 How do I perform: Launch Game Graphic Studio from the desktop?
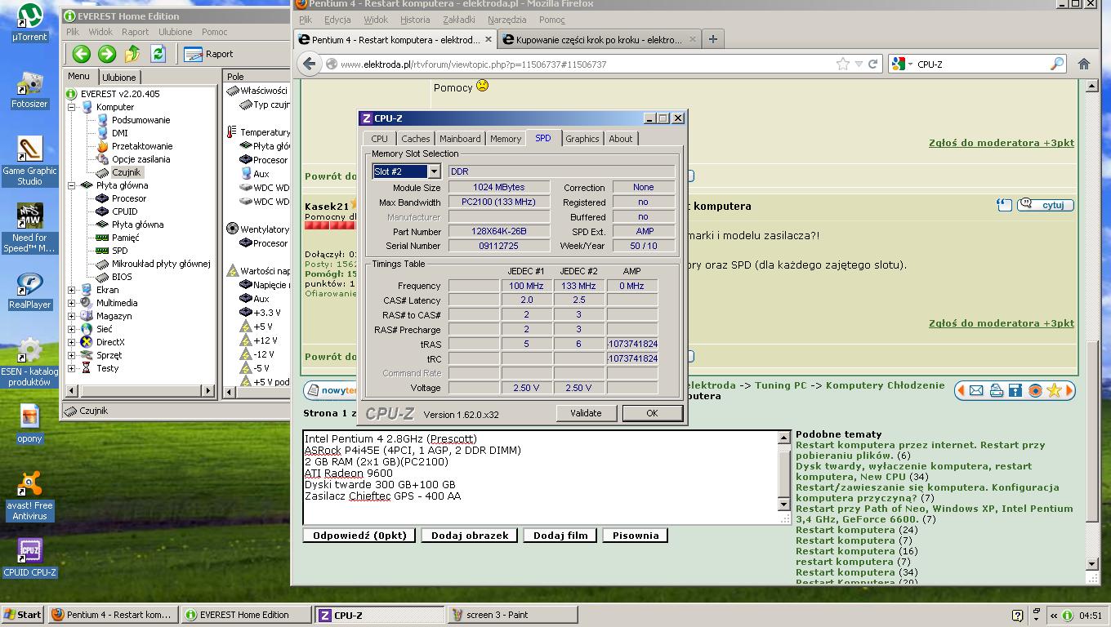click(29, 161)
